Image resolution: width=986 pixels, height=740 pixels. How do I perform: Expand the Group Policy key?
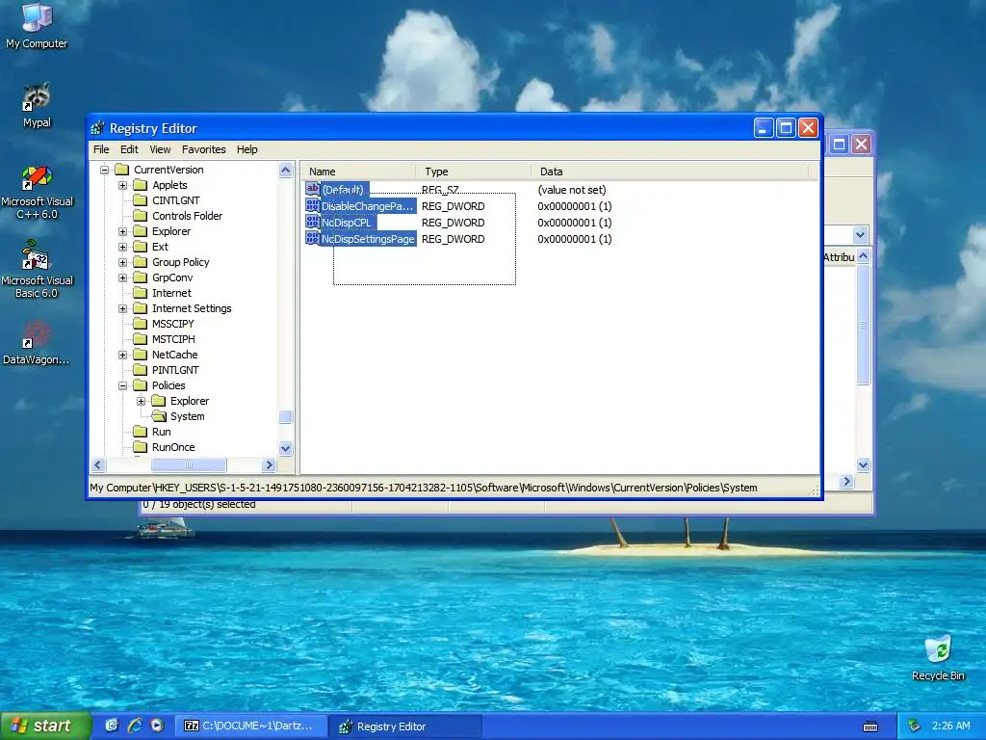click(123, 262)
